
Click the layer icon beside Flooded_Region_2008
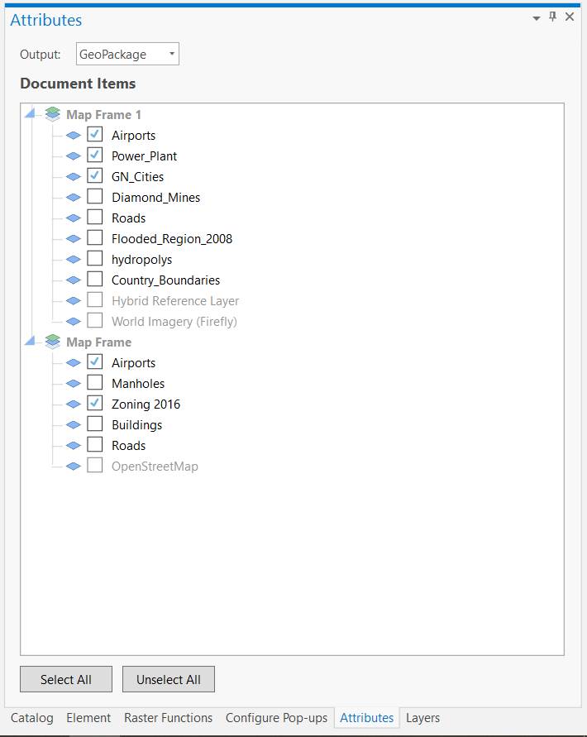[74, 239]
